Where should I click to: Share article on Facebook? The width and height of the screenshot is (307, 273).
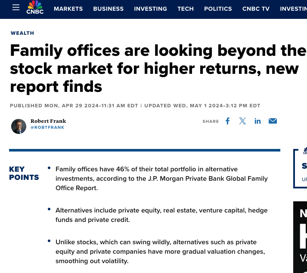coord(228,121)
